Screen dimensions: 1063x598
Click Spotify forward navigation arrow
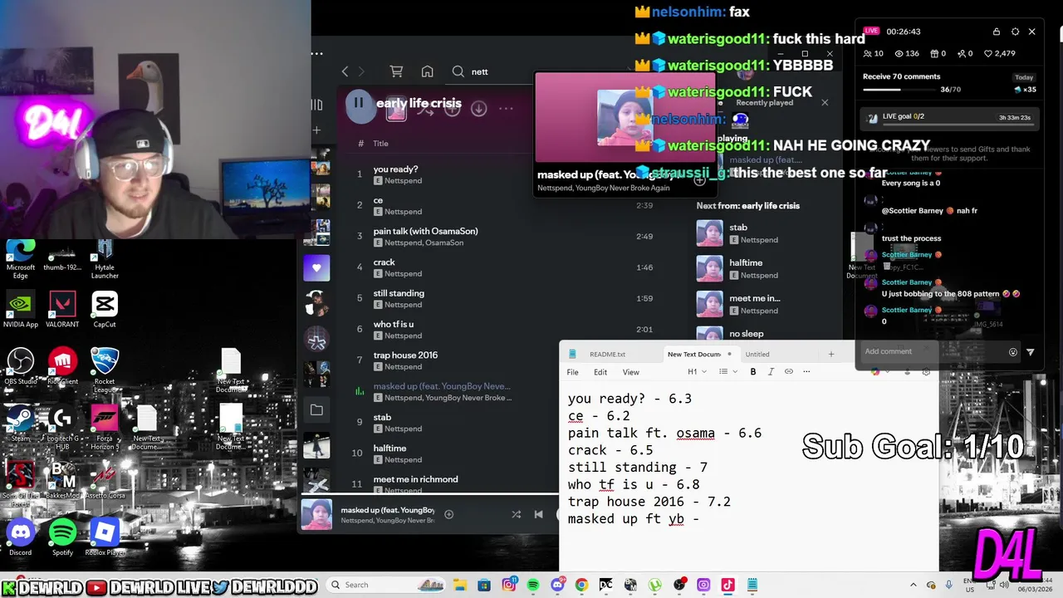point(361,71)
